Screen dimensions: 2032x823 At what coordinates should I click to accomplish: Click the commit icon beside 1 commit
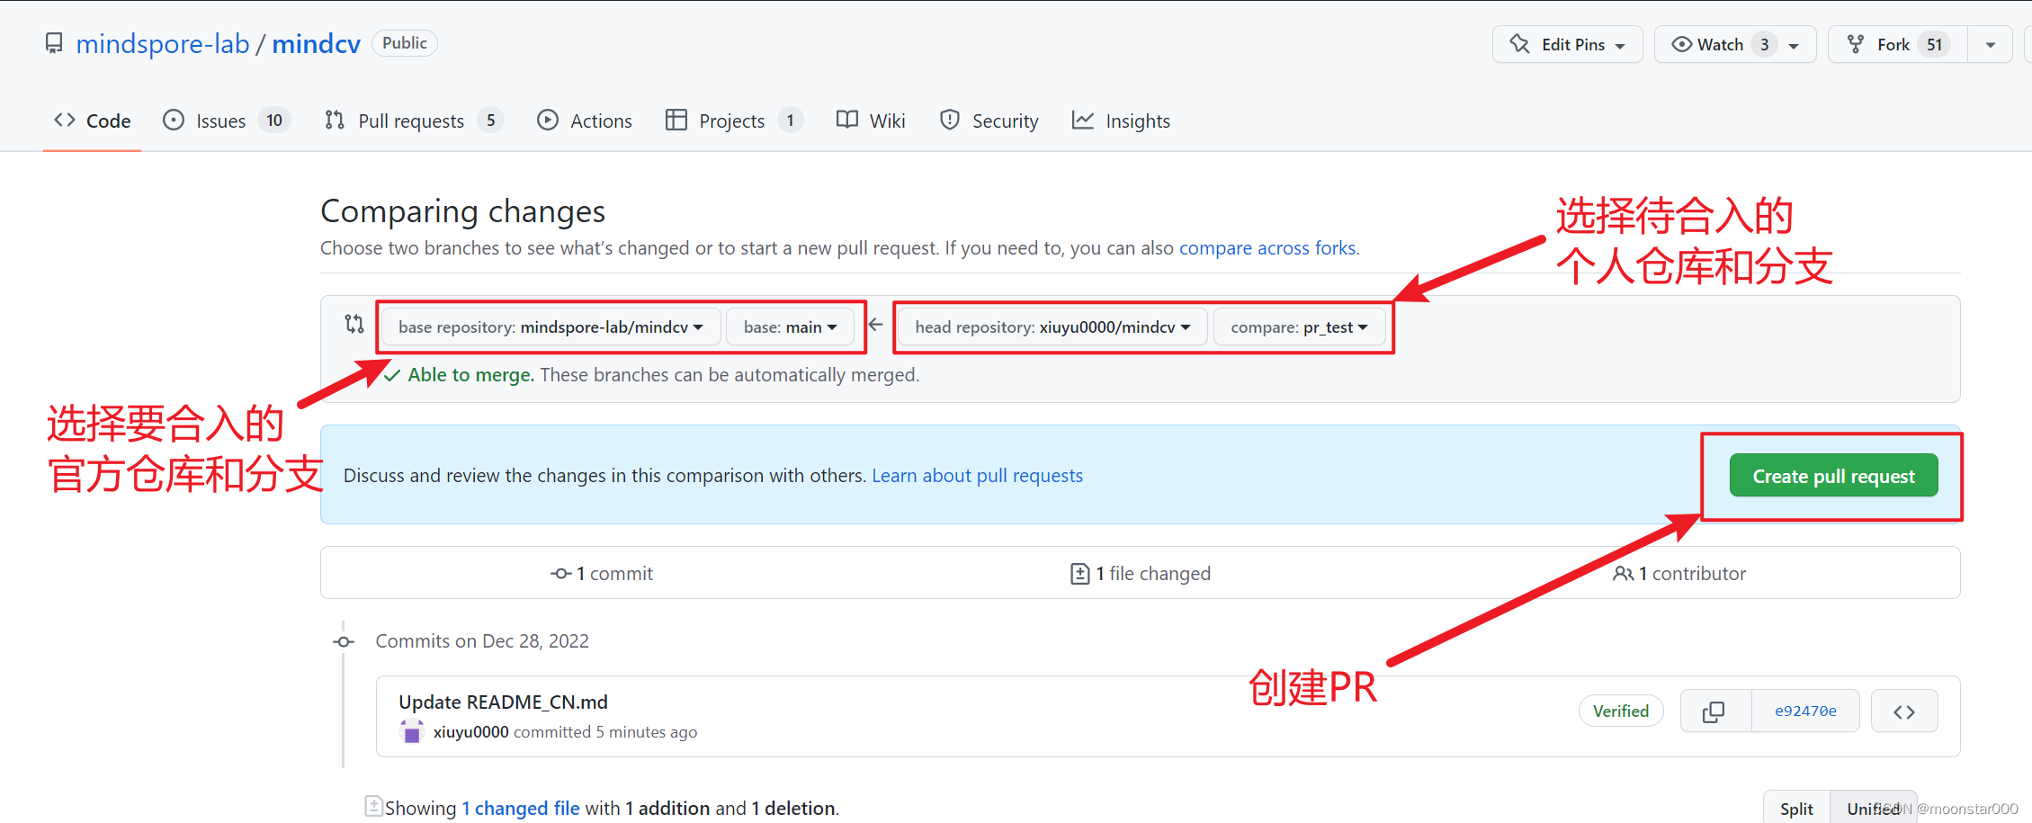coord(561,573)
